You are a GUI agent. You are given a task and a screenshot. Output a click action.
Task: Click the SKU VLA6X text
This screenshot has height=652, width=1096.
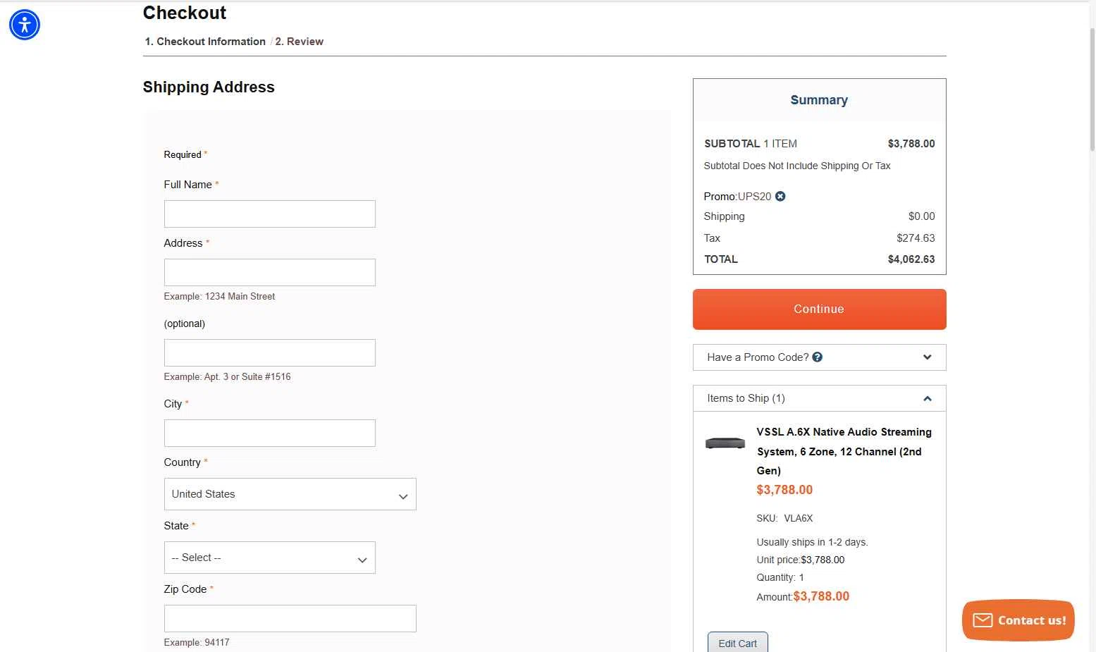pyautogui.click(x=784, y=518)
